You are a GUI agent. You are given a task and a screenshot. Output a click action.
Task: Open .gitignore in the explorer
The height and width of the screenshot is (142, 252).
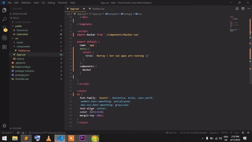pyautogui.click(x=20, y=63)
